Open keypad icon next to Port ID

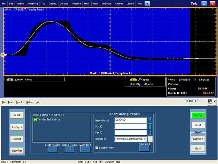coord(150,126)
